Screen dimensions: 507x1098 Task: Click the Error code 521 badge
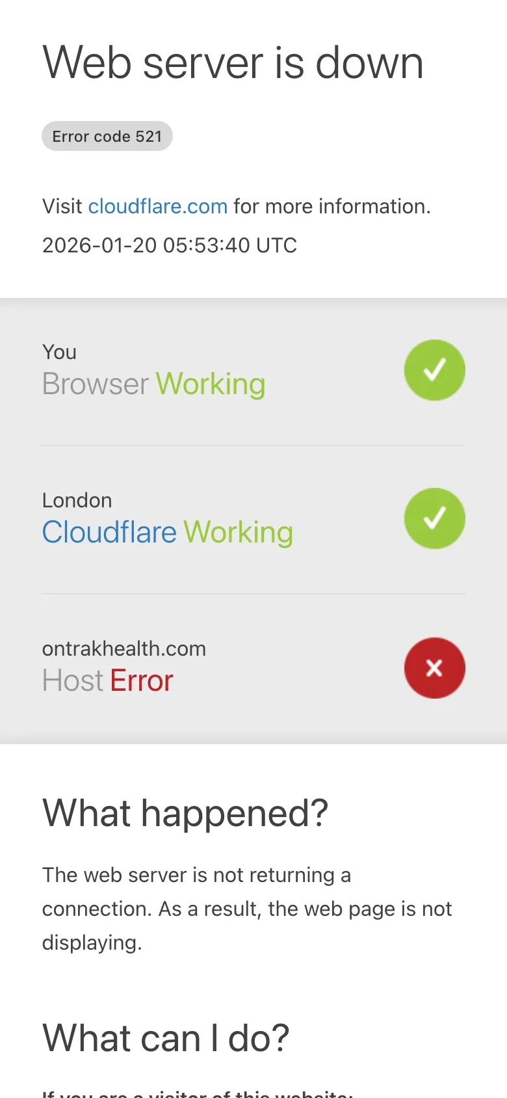coord(107,136)
